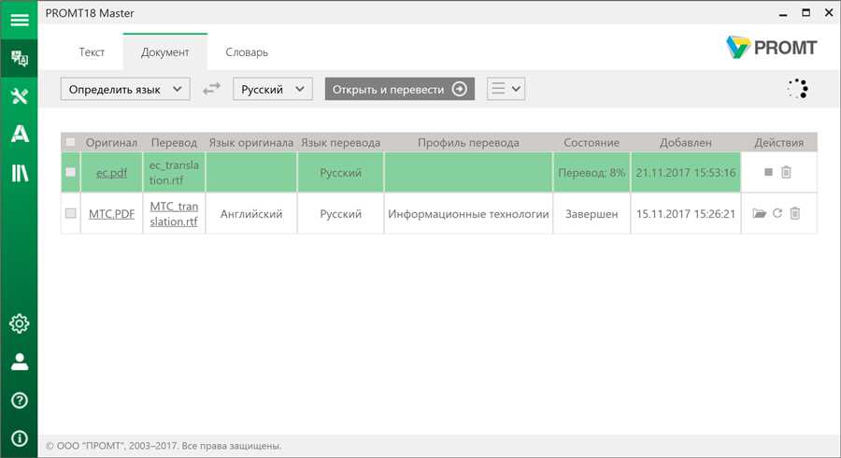The width and height of the screenshot is (841, 458).
Task: Click the letter A sidebar icon
Action: pos(20,134)
